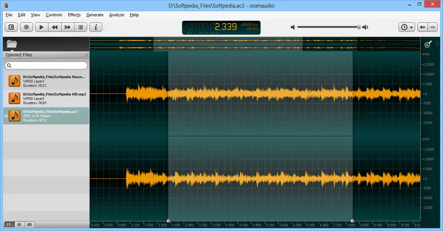
Task: Click the 0.000 tick on time ruler
Action: (x=95, y=225)
